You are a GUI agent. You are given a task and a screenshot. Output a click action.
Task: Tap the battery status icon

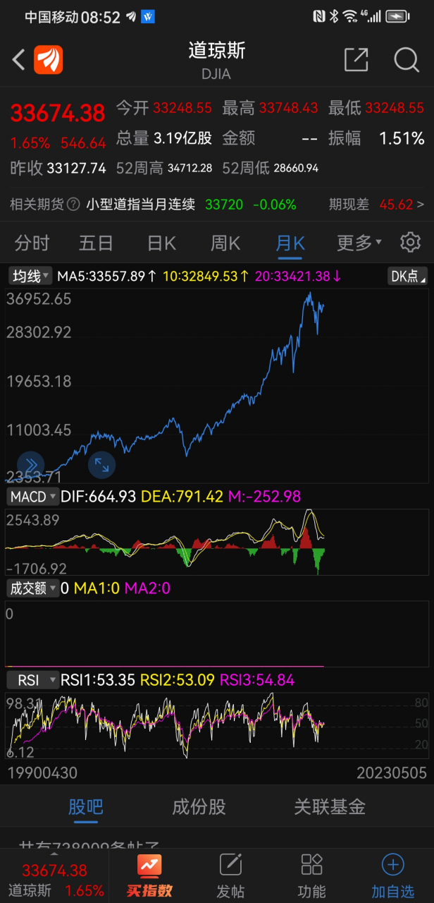pyautogui.click(x=398, y=16)
